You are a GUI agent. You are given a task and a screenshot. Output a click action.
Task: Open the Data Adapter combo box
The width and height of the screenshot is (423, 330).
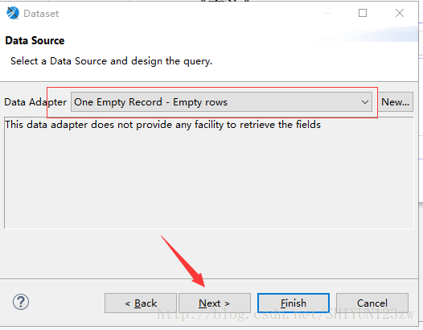221,102
